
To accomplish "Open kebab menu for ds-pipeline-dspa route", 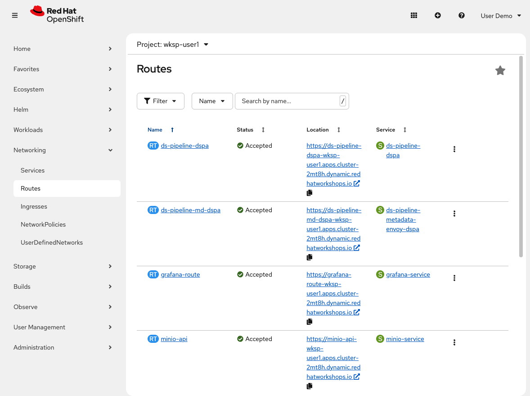I will [x=454, y=149].
